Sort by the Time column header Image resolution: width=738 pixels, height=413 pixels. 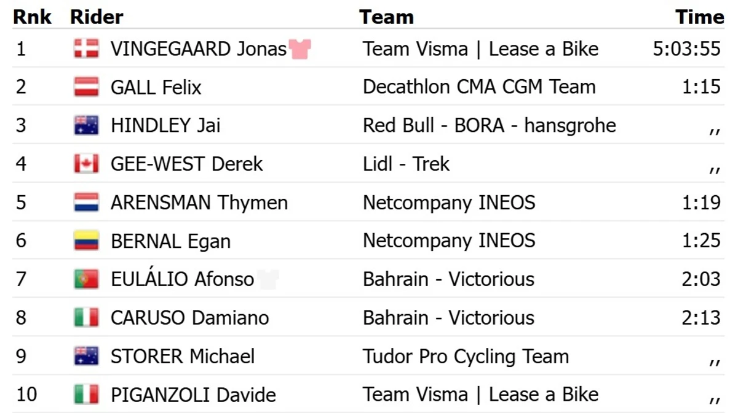699,17
